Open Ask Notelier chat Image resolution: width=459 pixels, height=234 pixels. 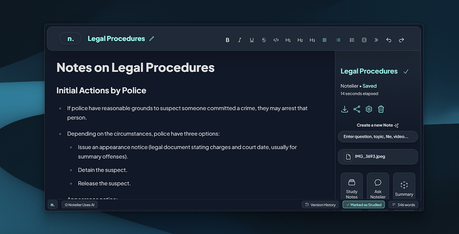point(378,186)
